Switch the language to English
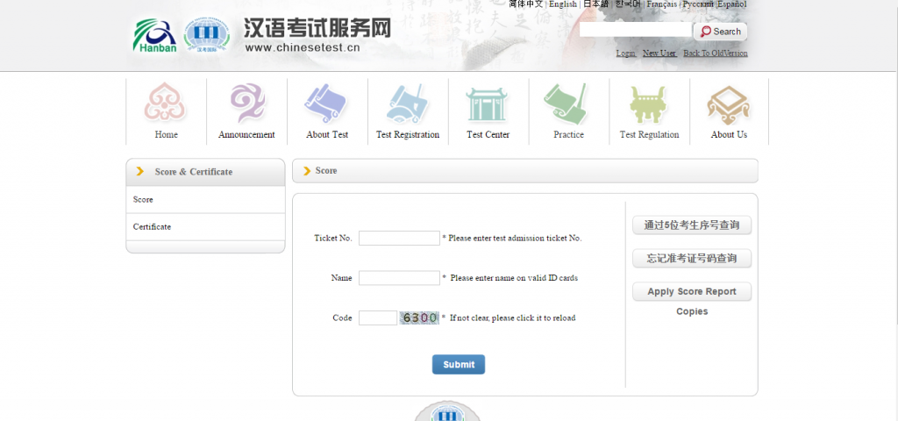The width and height of the screenshot is (898, 421). point(563,4)
